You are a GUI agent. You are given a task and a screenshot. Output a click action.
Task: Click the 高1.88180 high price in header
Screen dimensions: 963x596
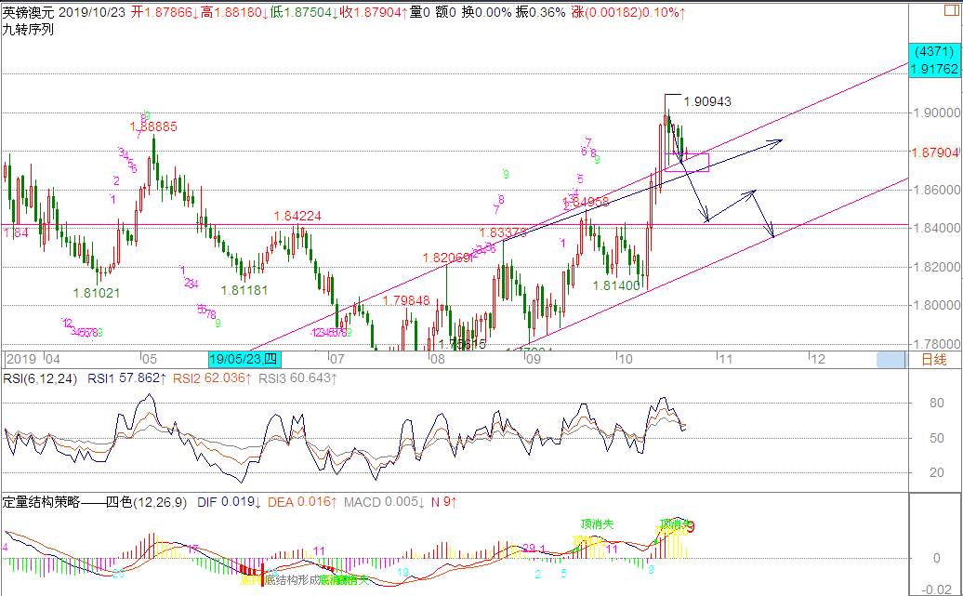point(235,12)
